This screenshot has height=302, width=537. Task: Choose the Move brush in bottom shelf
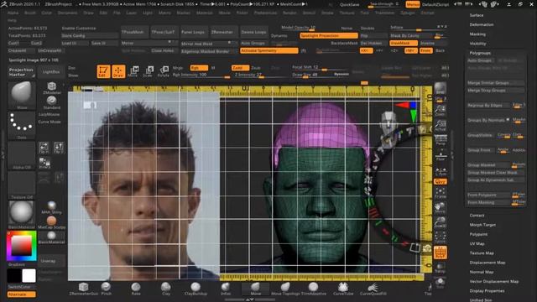255,289
